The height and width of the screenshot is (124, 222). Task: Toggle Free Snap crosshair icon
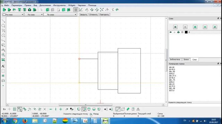[x=9, y=109]
